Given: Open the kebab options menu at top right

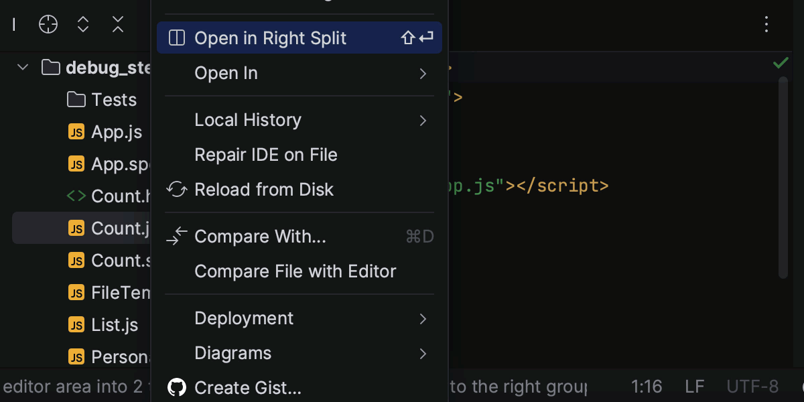Looking at the screenshot, I should (x=766, y=24).
